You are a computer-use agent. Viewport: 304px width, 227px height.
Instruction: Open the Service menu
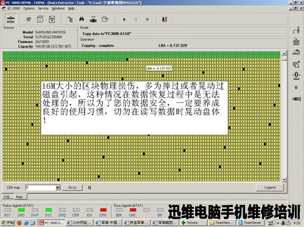click(x=43, y=8)
